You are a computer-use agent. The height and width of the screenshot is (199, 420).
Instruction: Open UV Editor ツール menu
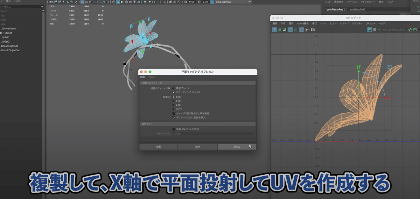click(x=323, y=23)
